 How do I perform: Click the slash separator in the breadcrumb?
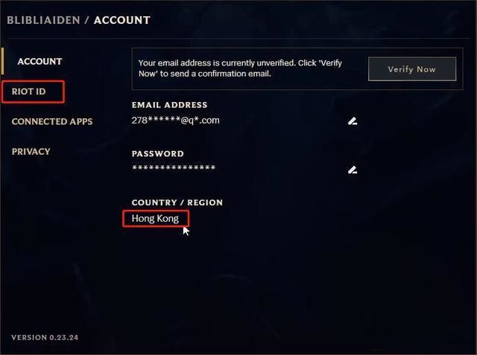87,20
